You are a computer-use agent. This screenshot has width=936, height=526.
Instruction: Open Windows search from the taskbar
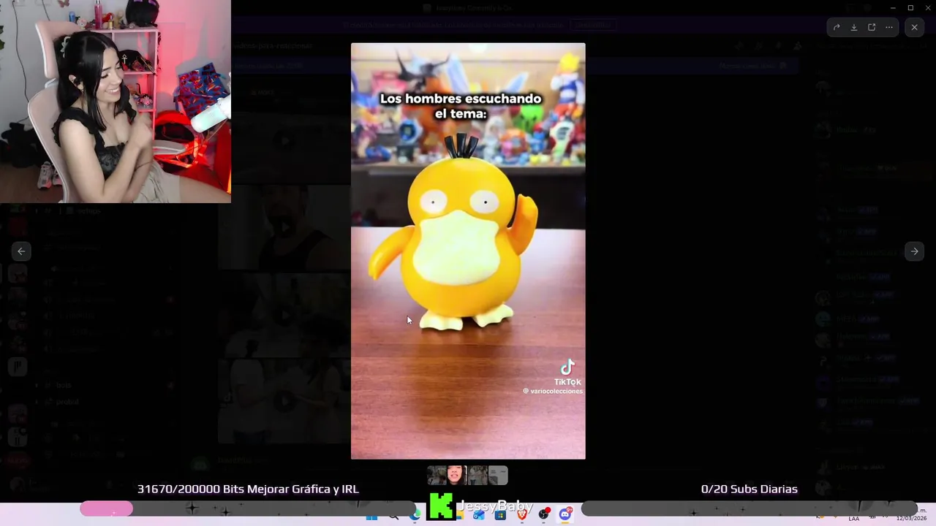[x=393, y=516]
